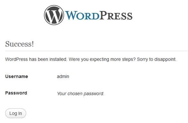The width and height of the screenshot is (188, 123).
Task: Click the "admin" username value
Action: [x=63, y=76]
